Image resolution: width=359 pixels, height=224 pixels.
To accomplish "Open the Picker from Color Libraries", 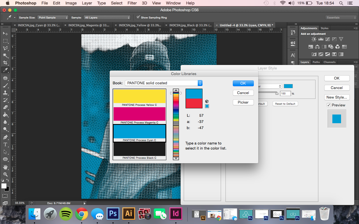I will tap(243, 102).
